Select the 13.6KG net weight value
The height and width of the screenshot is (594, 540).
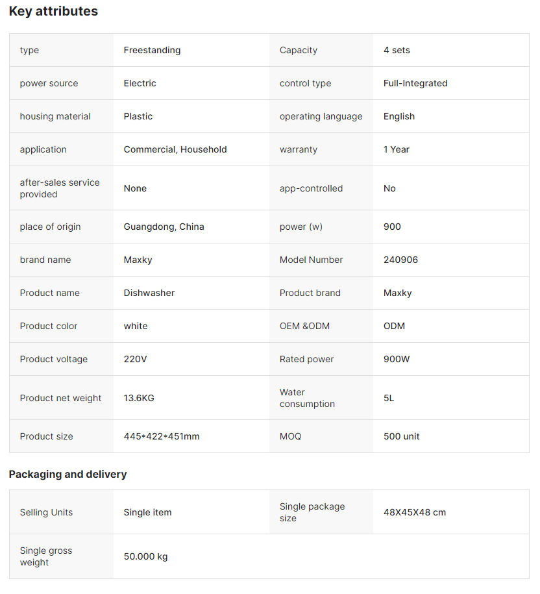[x=139, y=398]
